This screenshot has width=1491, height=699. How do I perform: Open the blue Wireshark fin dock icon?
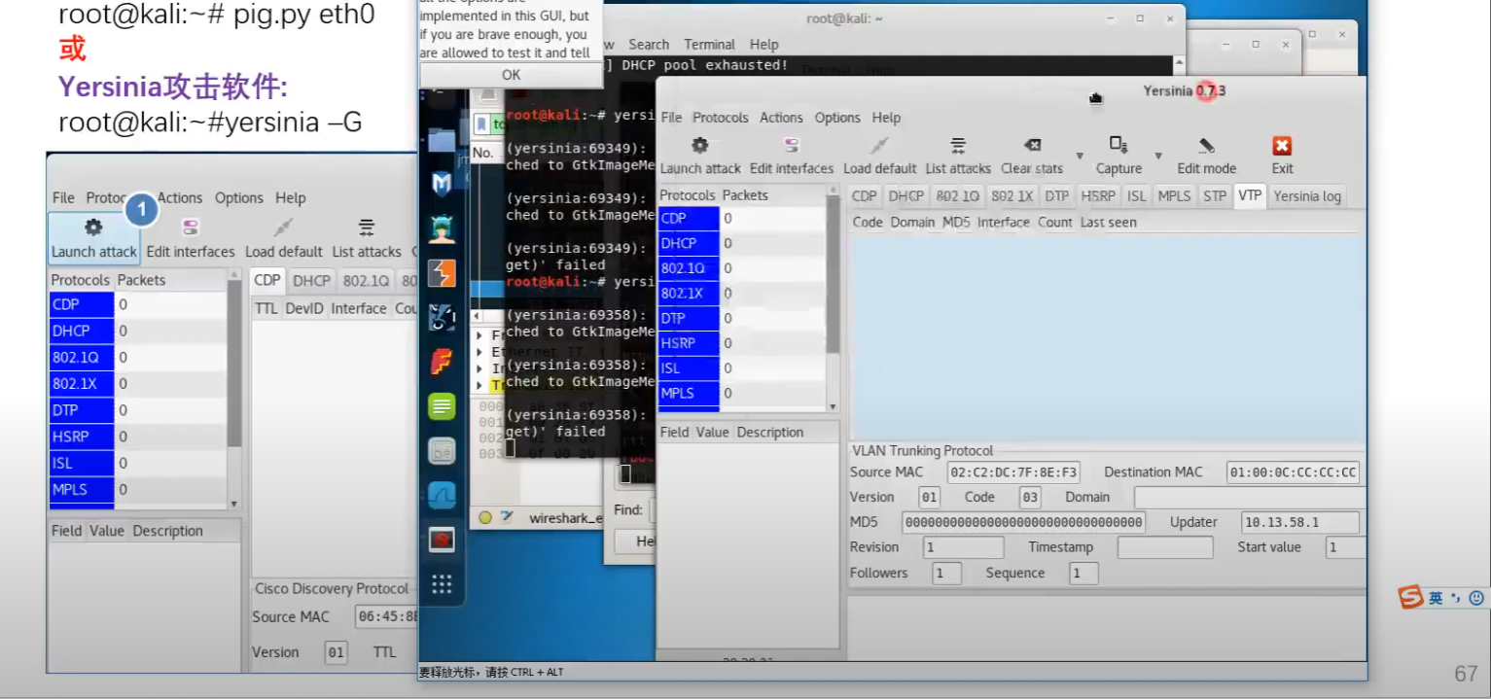(442, 496)
